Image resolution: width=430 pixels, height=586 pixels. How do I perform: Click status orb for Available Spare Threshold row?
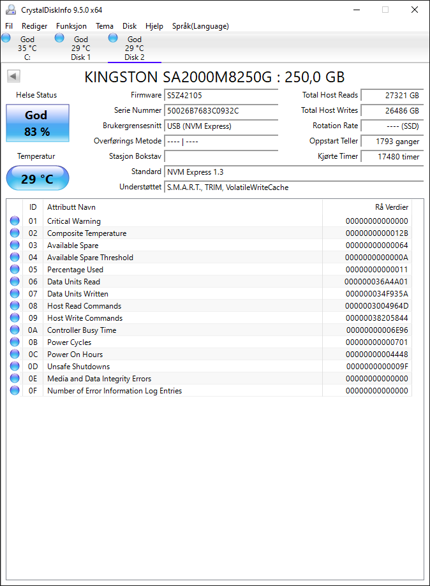coord(15,257)
